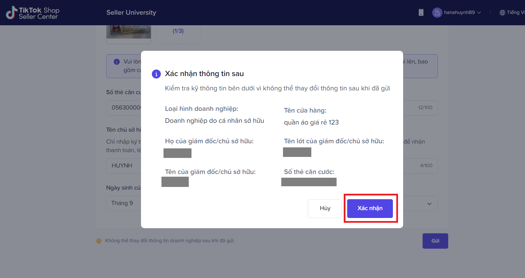The height and width of the screenshot is (278, 525).
Task: Click the blue info icon beside dialog title
Action: tap(156, 74)
